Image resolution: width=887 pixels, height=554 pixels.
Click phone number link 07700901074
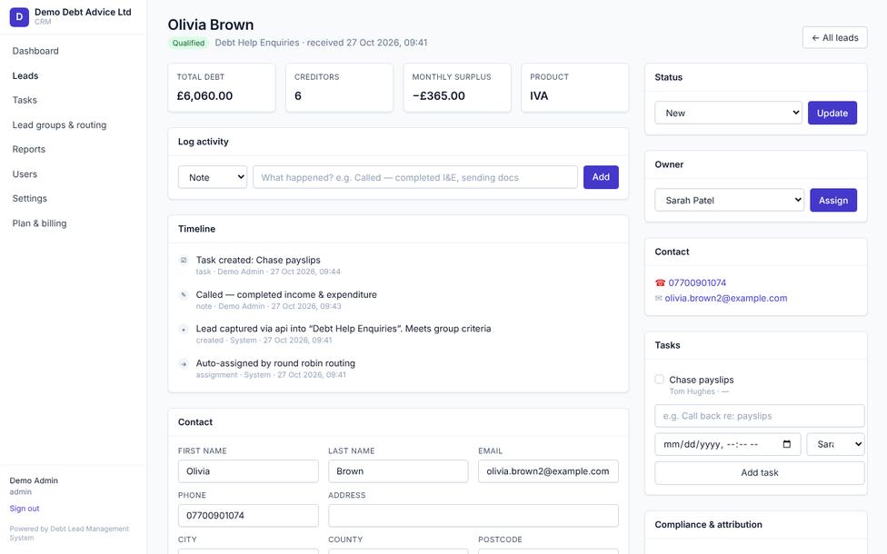[697, 282]
